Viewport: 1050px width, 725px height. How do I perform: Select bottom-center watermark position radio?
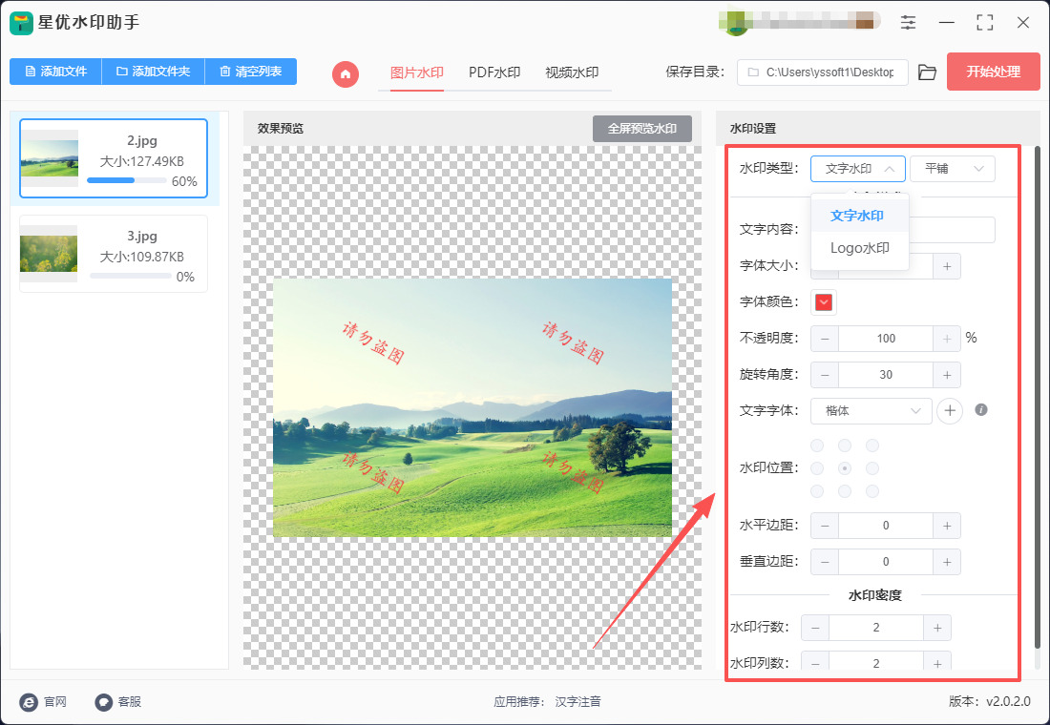845,491
